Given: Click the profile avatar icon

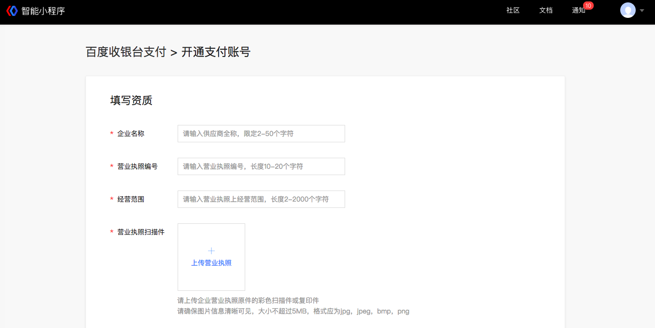Looking at the screenshot, I should point(627,10).
